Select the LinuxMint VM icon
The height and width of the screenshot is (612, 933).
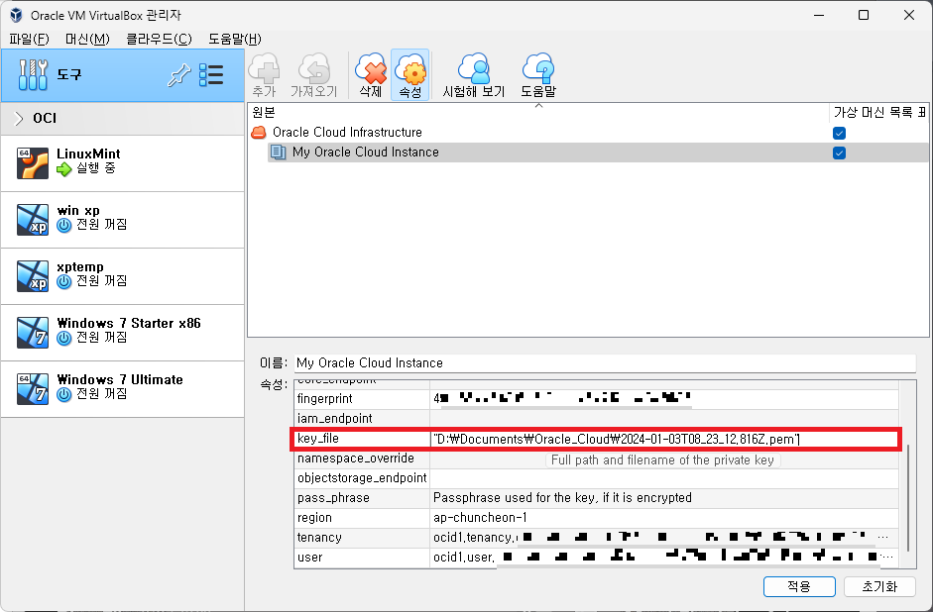pyautogui.click(x=33, y=162)
